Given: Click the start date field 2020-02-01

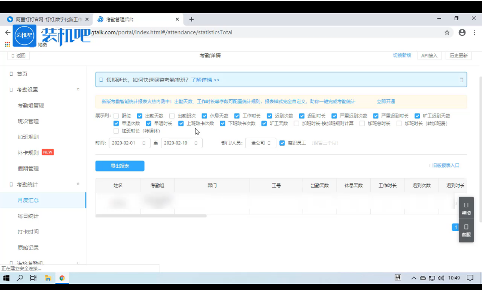Looking at the screenshot, I should pos(129,143).
